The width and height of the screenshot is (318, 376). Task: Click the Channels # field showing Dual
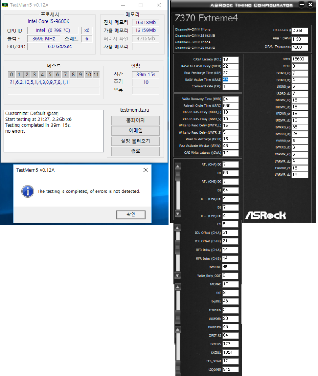(300, 31)
